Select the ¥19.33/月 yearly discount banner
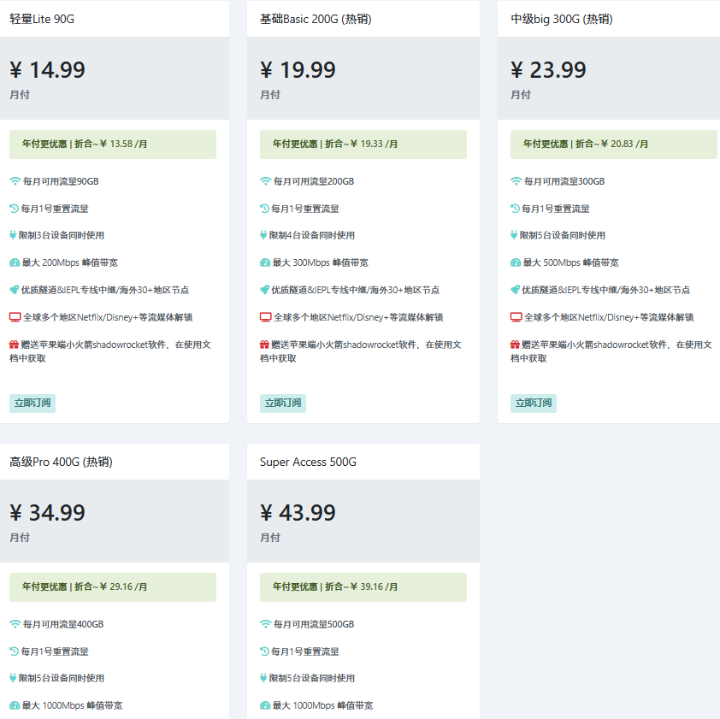This screenshot has height=719, width=720. tap(363, 144)
